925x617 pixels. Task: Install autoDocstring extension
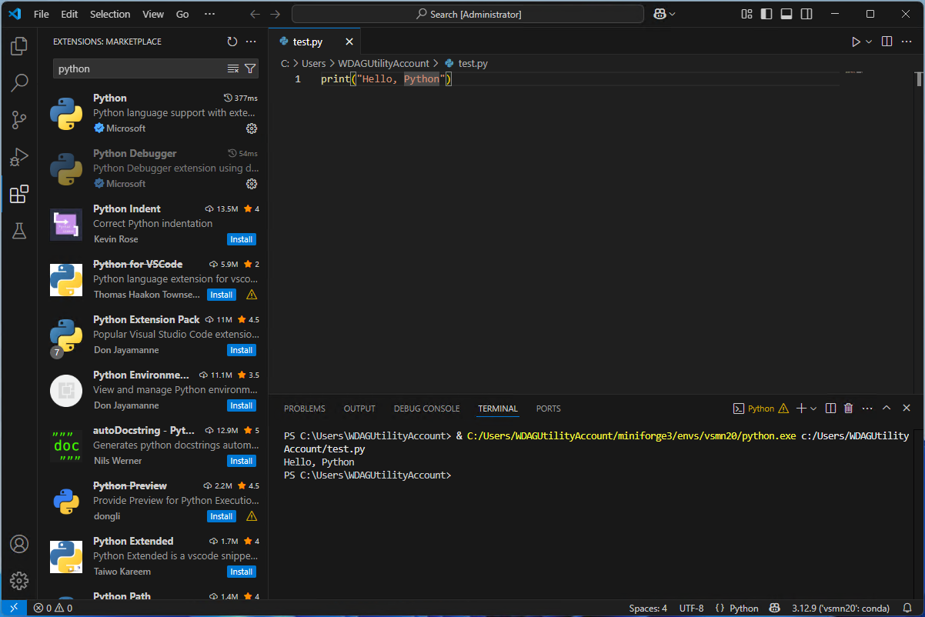click(242, 461)
